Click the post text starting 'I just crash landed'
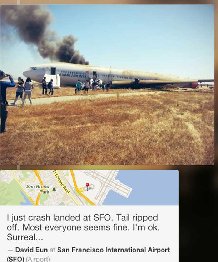Image resolution: width=218 pixels, height=262 pixels. (83, 227)
